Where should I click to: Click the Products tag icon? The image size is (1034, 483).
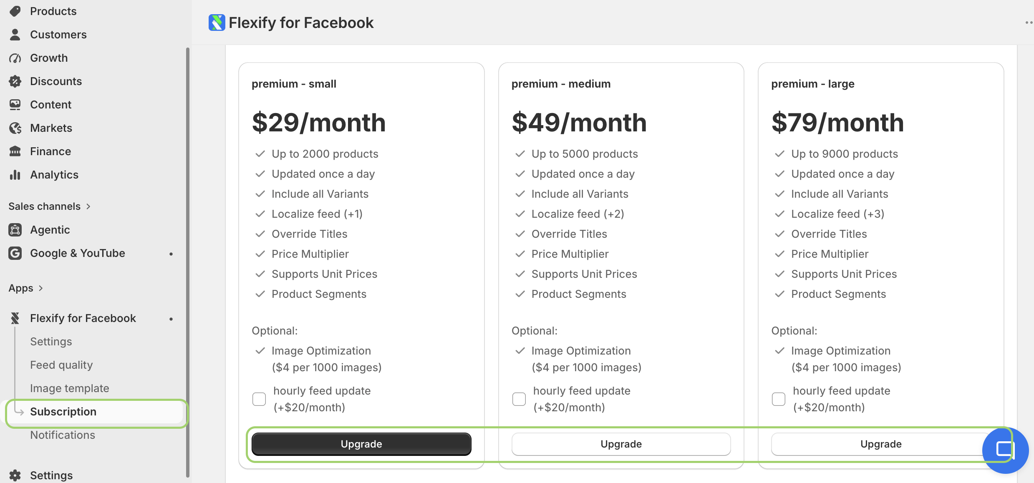click(15, 11)
